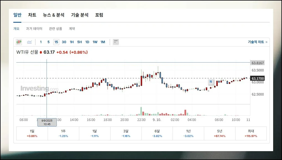
Task: Click the news table icon in chart toolbar
Action: point(116,42)
